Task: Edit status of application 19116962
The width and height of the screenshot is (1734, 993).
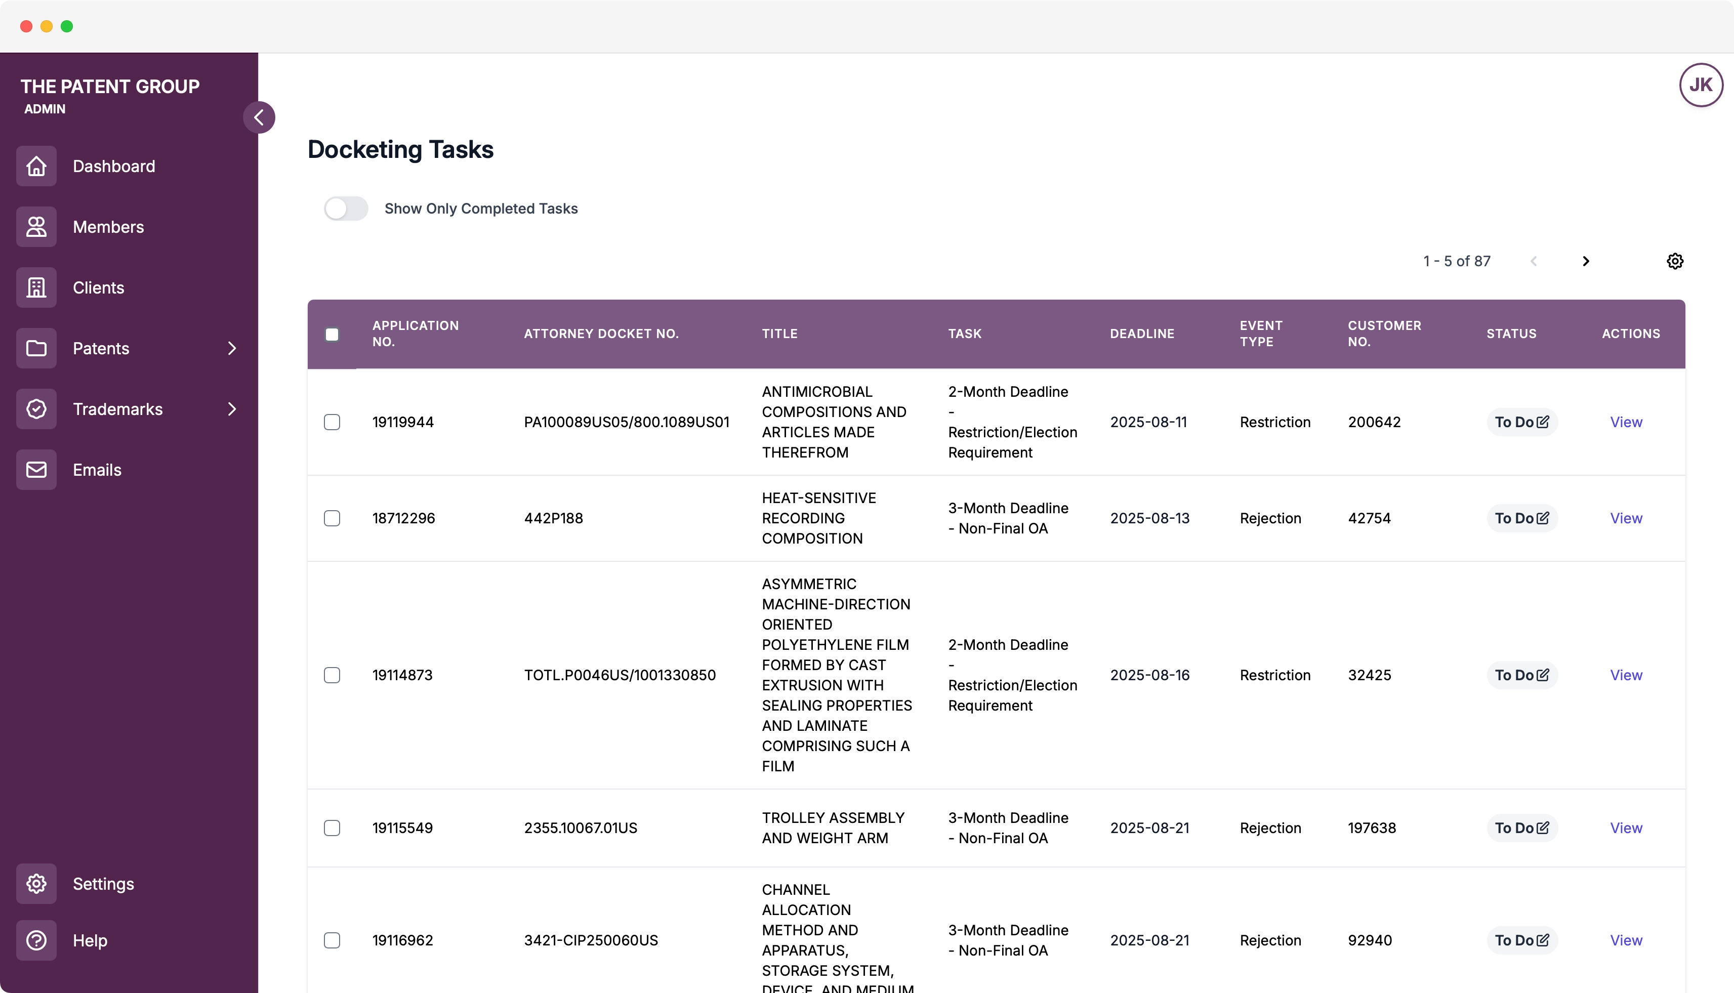Action: 1542,940
